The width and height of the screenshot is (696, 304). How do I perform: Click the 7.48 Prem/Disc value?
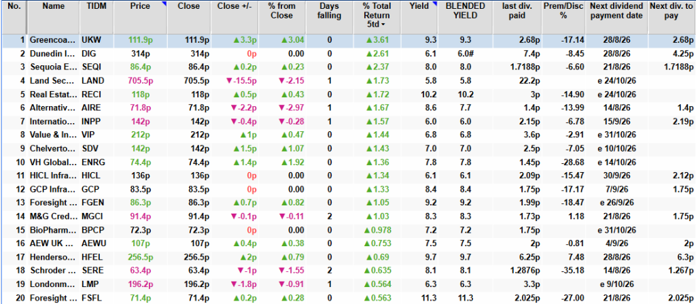point(576,257)
